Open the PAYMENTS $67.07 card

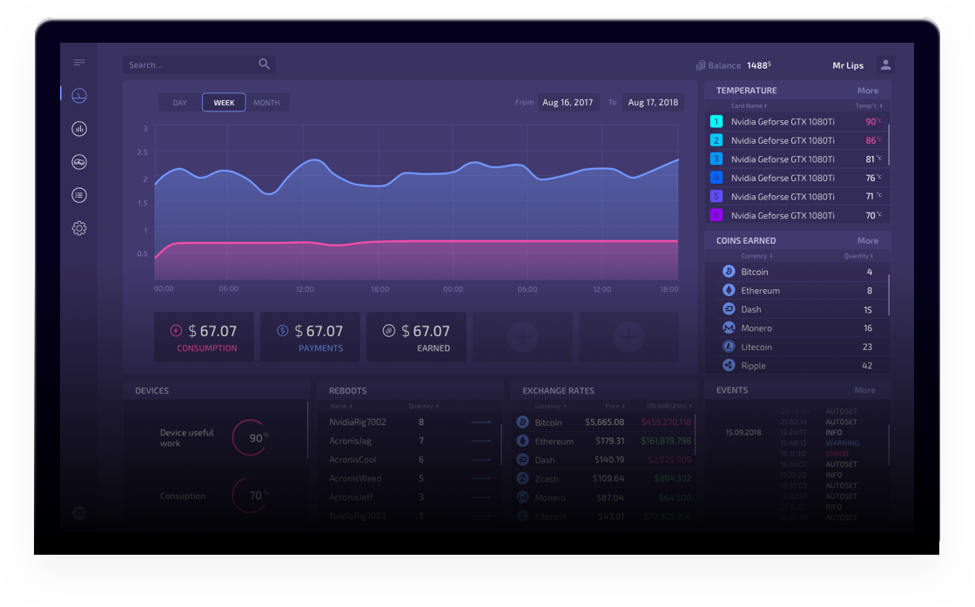[x=310, y=336]
